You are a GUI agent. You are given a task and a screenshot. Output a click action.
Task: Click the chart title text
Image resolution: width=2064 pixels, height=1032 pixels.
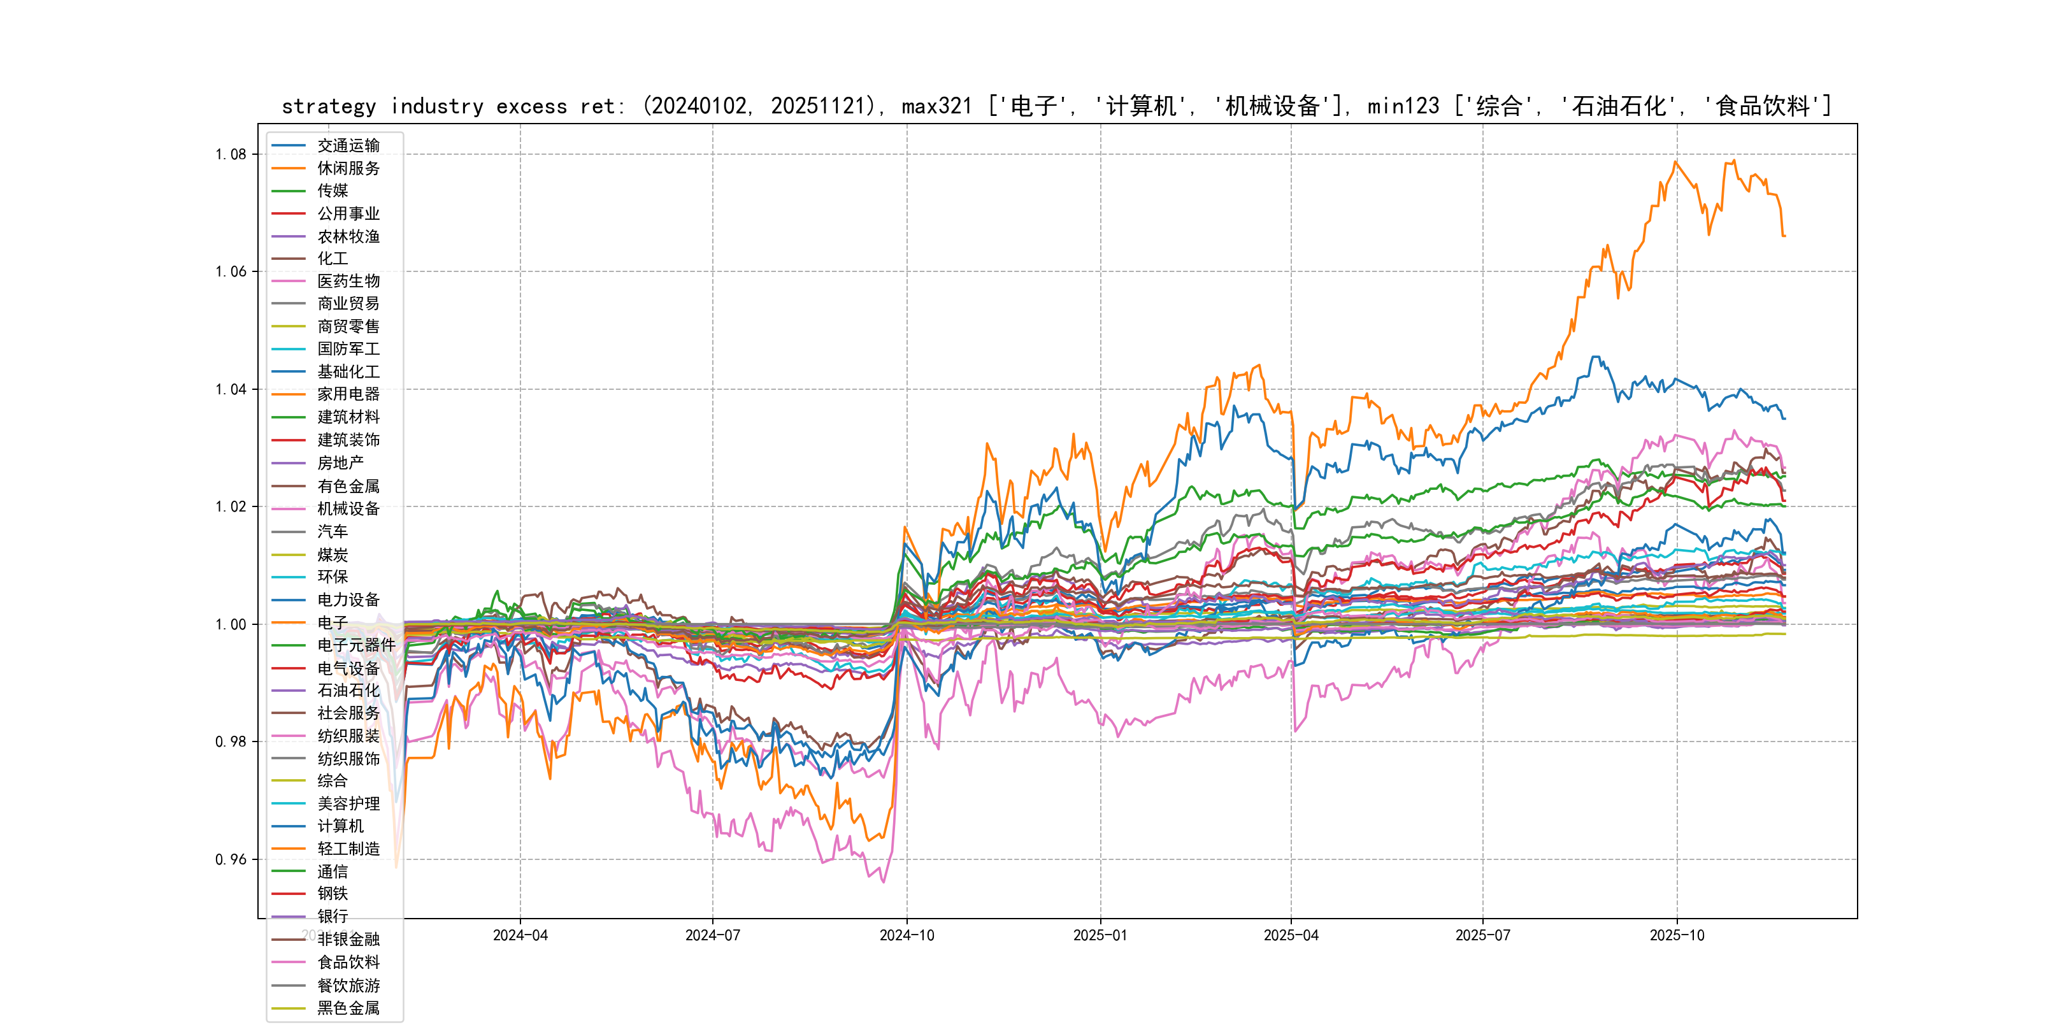coord(1056,106)
